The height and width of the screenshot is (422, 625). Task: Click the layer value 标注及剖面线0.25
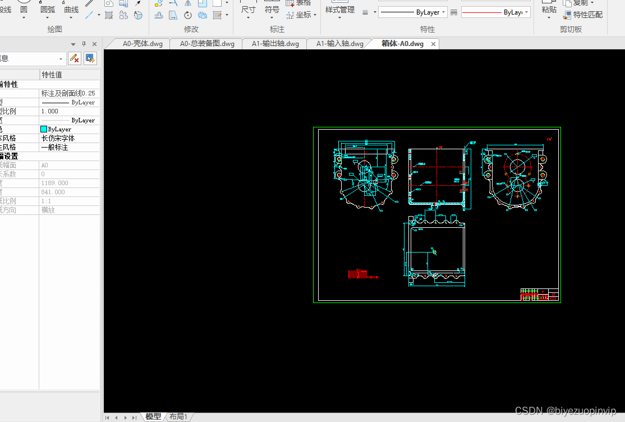pyautogui.click(x=70, y=93)
